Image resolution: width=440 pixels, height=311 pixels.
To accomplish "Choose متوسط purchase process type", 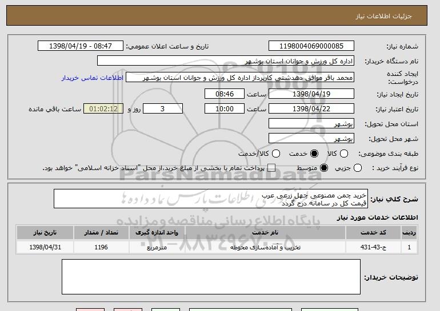I will point(324,168).
